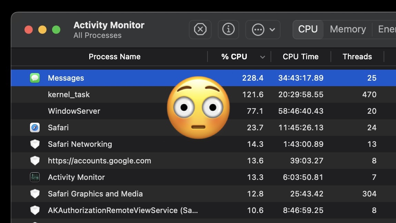Sort by Threads column header

coord(357,57)
